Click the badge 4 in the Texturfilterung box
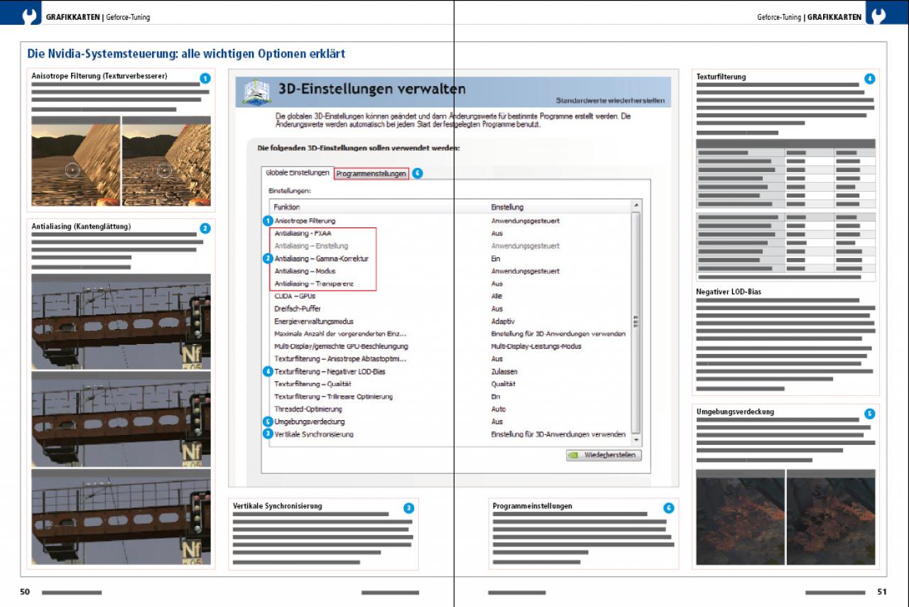Viewport: 909px width, 607px height. coord(869,79)
